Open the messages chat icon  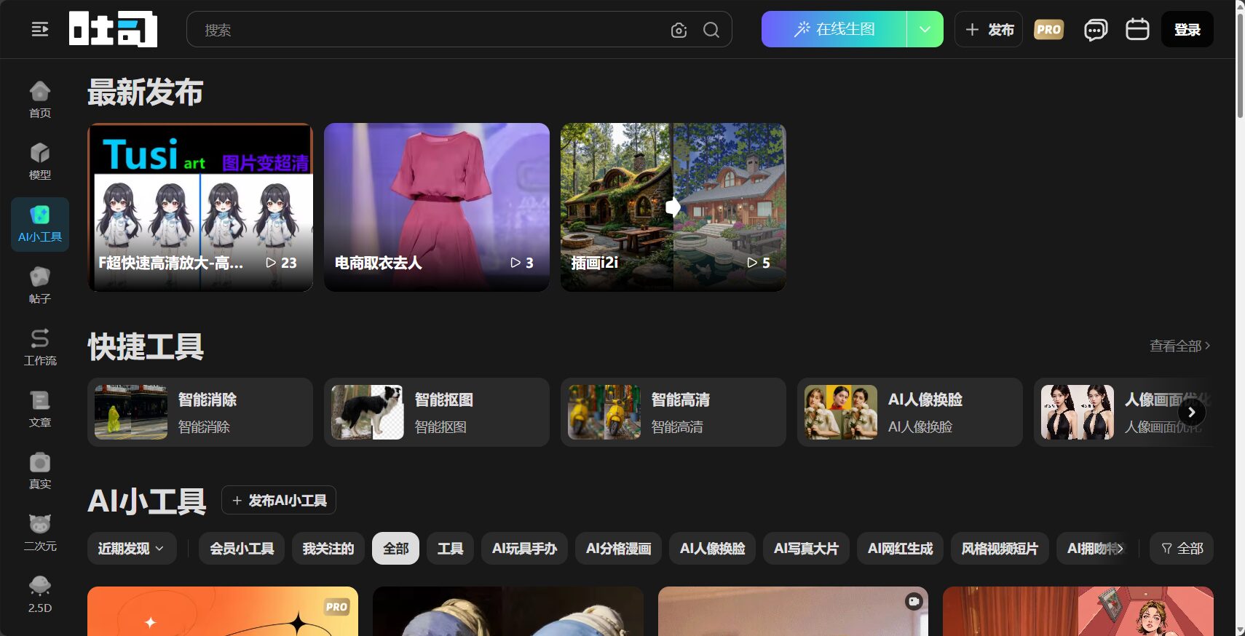[x=1096, y=30]
